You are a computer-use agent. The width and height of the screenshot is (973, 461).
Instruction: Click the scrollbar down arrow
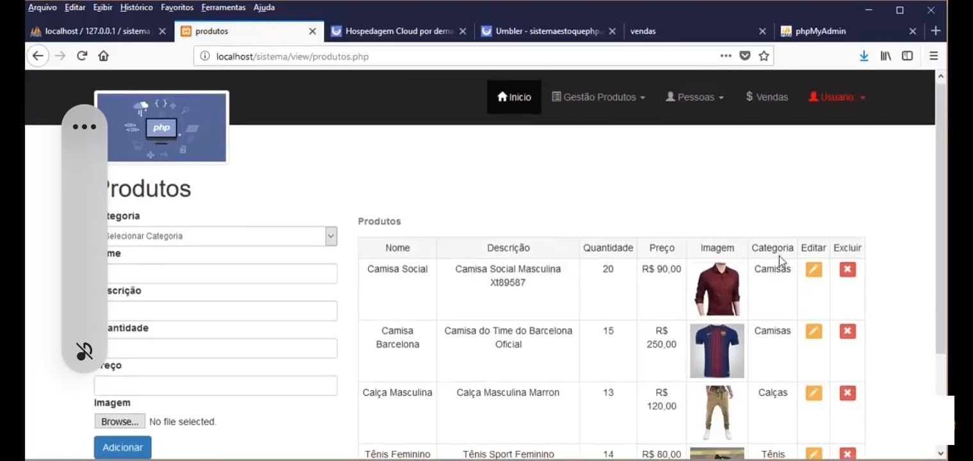pos(940,453)
